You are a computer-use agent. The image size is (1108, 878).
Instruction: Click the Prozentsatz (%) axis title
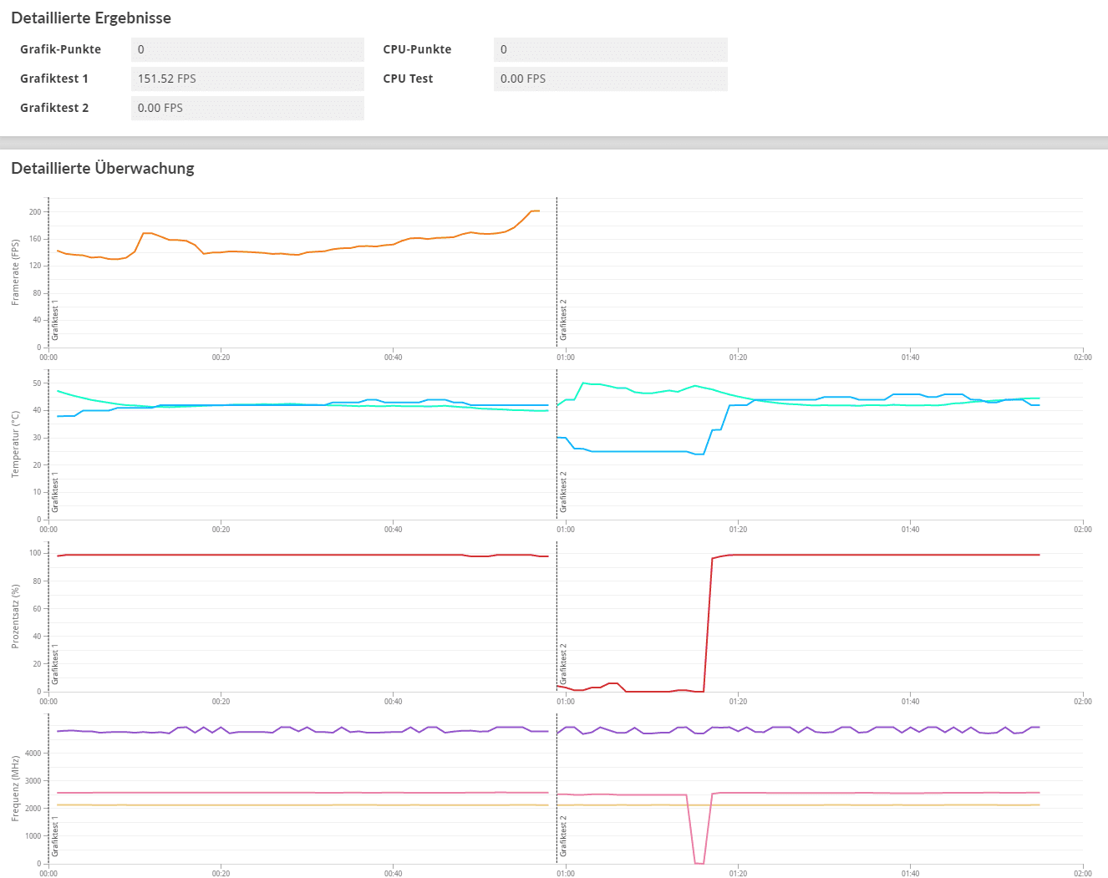(15, 617)
